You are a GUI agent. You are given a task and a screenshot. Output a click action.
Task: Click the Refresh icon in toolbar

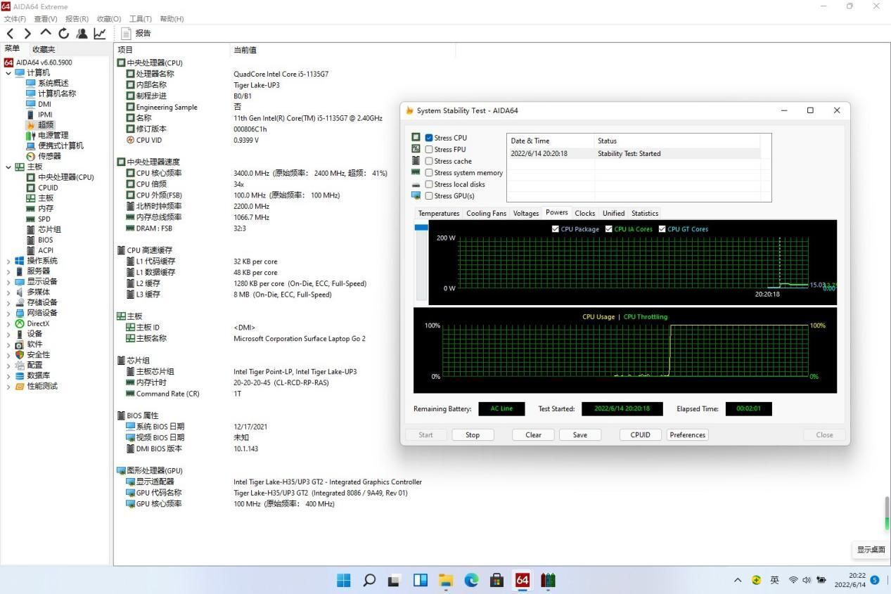click(x=64, y=33)
